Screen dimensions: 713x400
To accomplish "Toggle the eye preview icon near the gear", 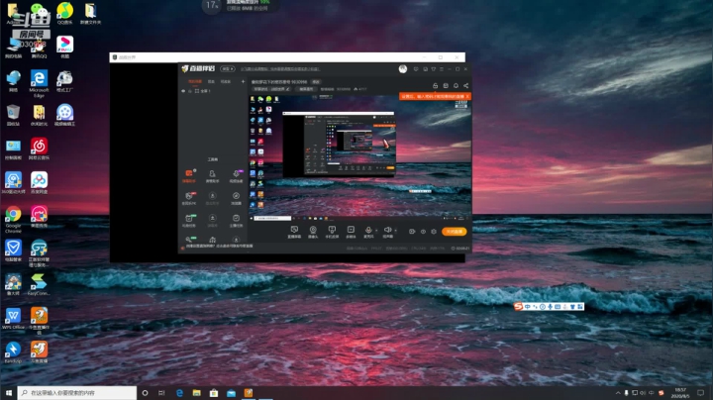I will 423,232.
